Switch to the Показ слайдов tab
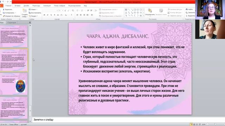 (59, 6)
